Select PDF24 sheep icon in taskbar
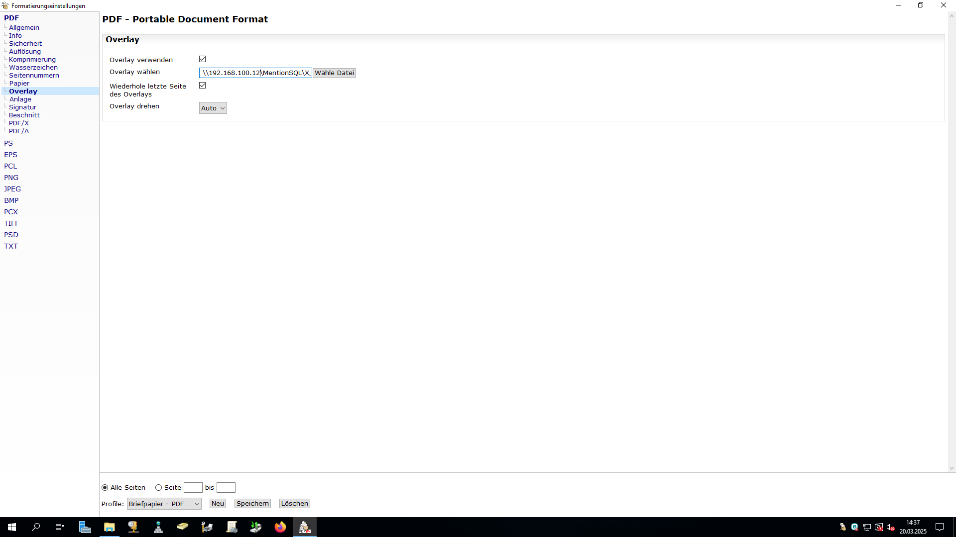This screenshot has height=537, width=956. tap(305, 527)
